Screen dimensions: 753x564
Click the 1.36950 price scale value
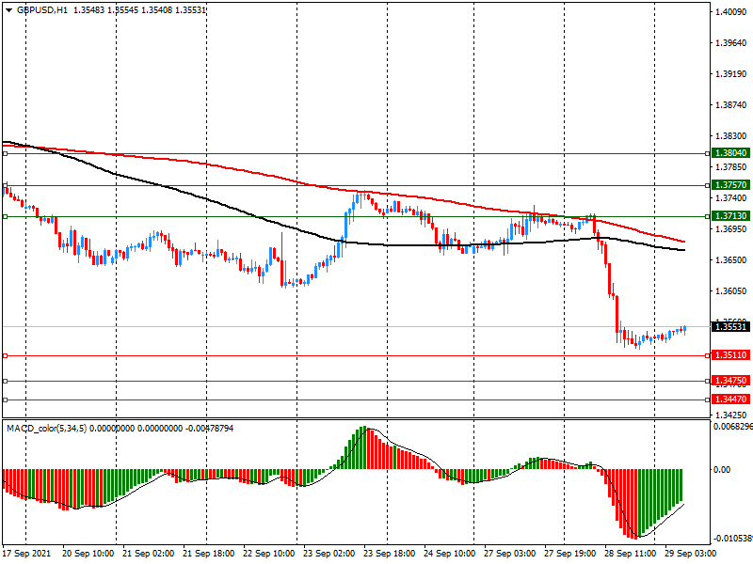pos(731,228)
